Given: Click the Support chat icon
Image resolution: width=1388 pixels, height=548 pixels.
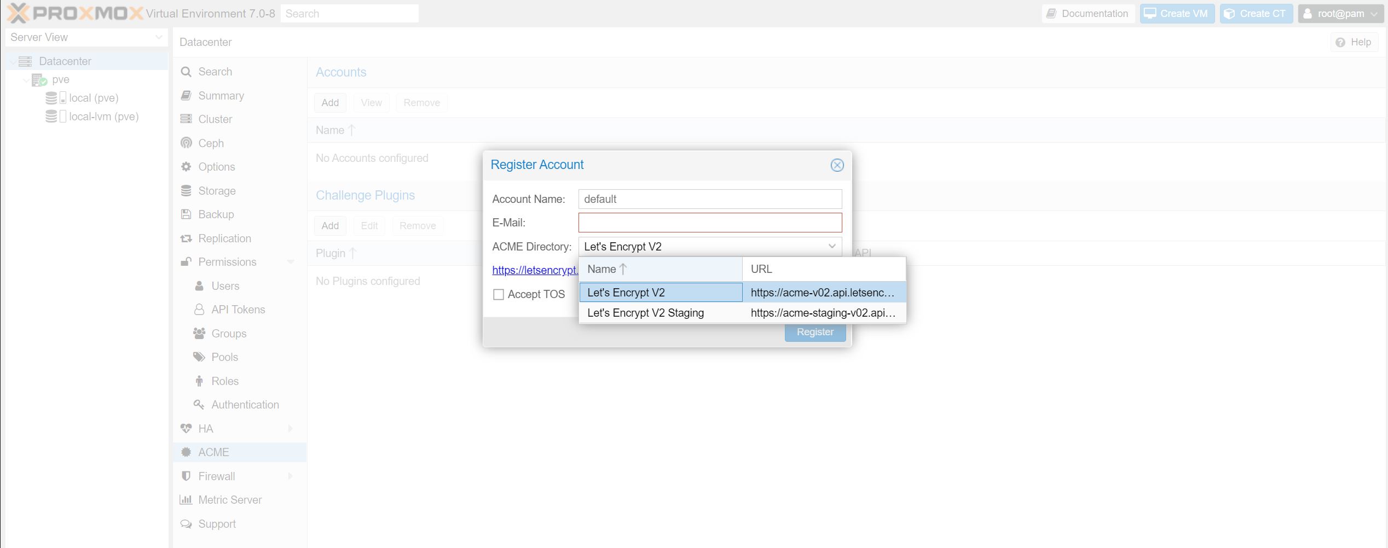Looking at the screenshot, I should pyautogui.click(x=186, y=524).
